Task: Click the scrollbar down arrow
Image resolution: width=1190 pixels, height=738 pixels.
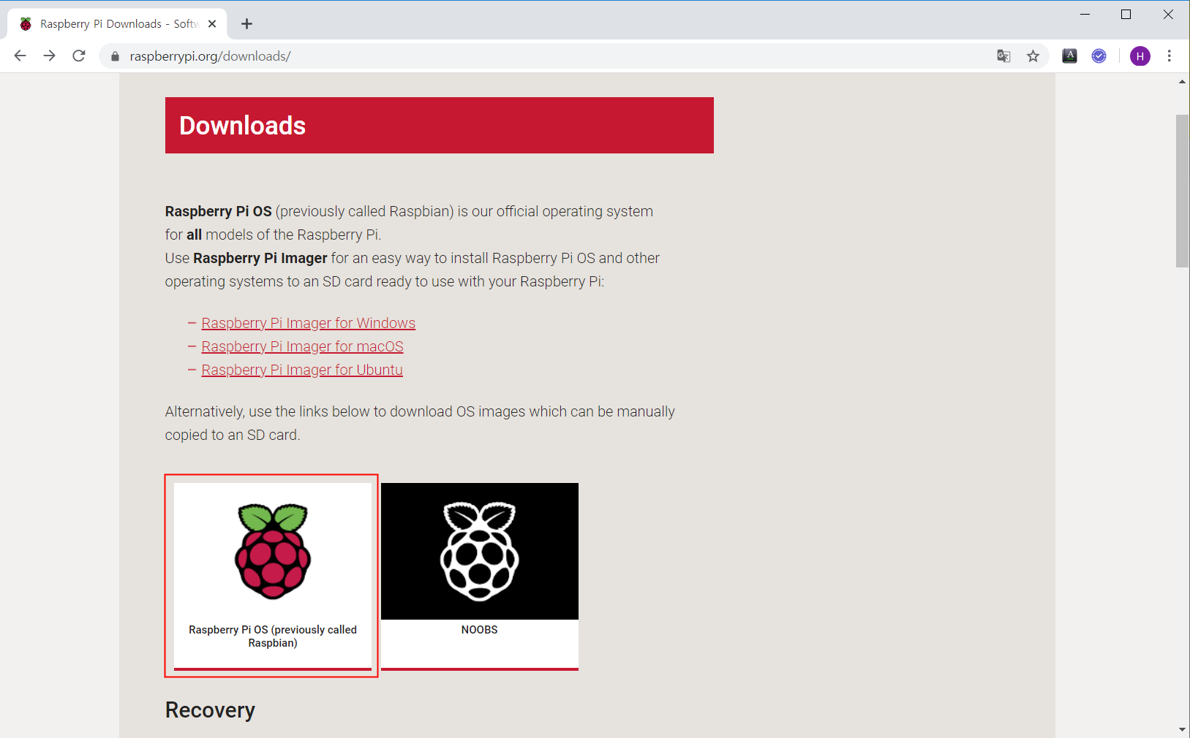Action: tap(1182, 730)
